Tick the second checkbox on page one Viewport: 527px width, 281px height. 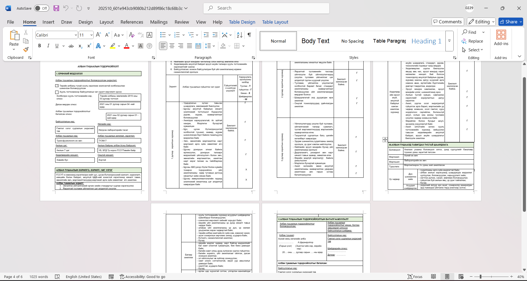57,92
